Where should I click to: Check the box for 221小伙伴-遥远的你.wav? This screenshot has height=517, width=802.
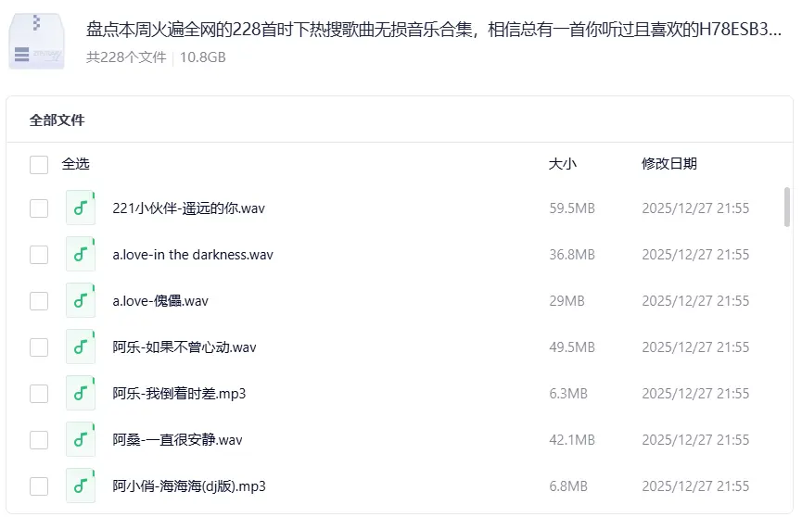[x=39, y=208]
